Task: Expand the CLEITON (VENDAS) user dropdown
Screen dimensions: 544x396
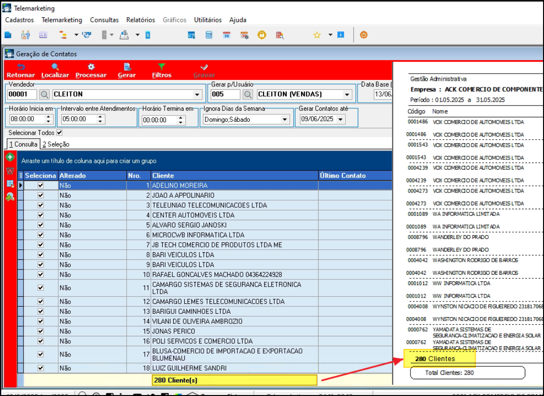Action: 347,95
